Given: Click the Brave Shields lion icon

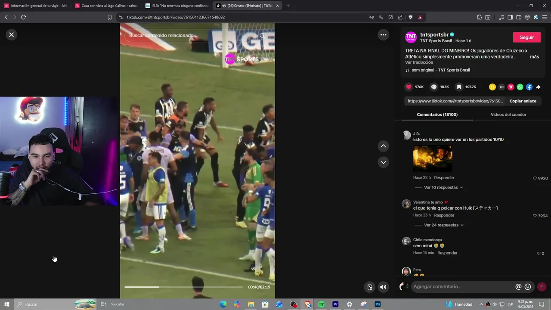Looking at the screenshot, I should (x=410, y=17).
